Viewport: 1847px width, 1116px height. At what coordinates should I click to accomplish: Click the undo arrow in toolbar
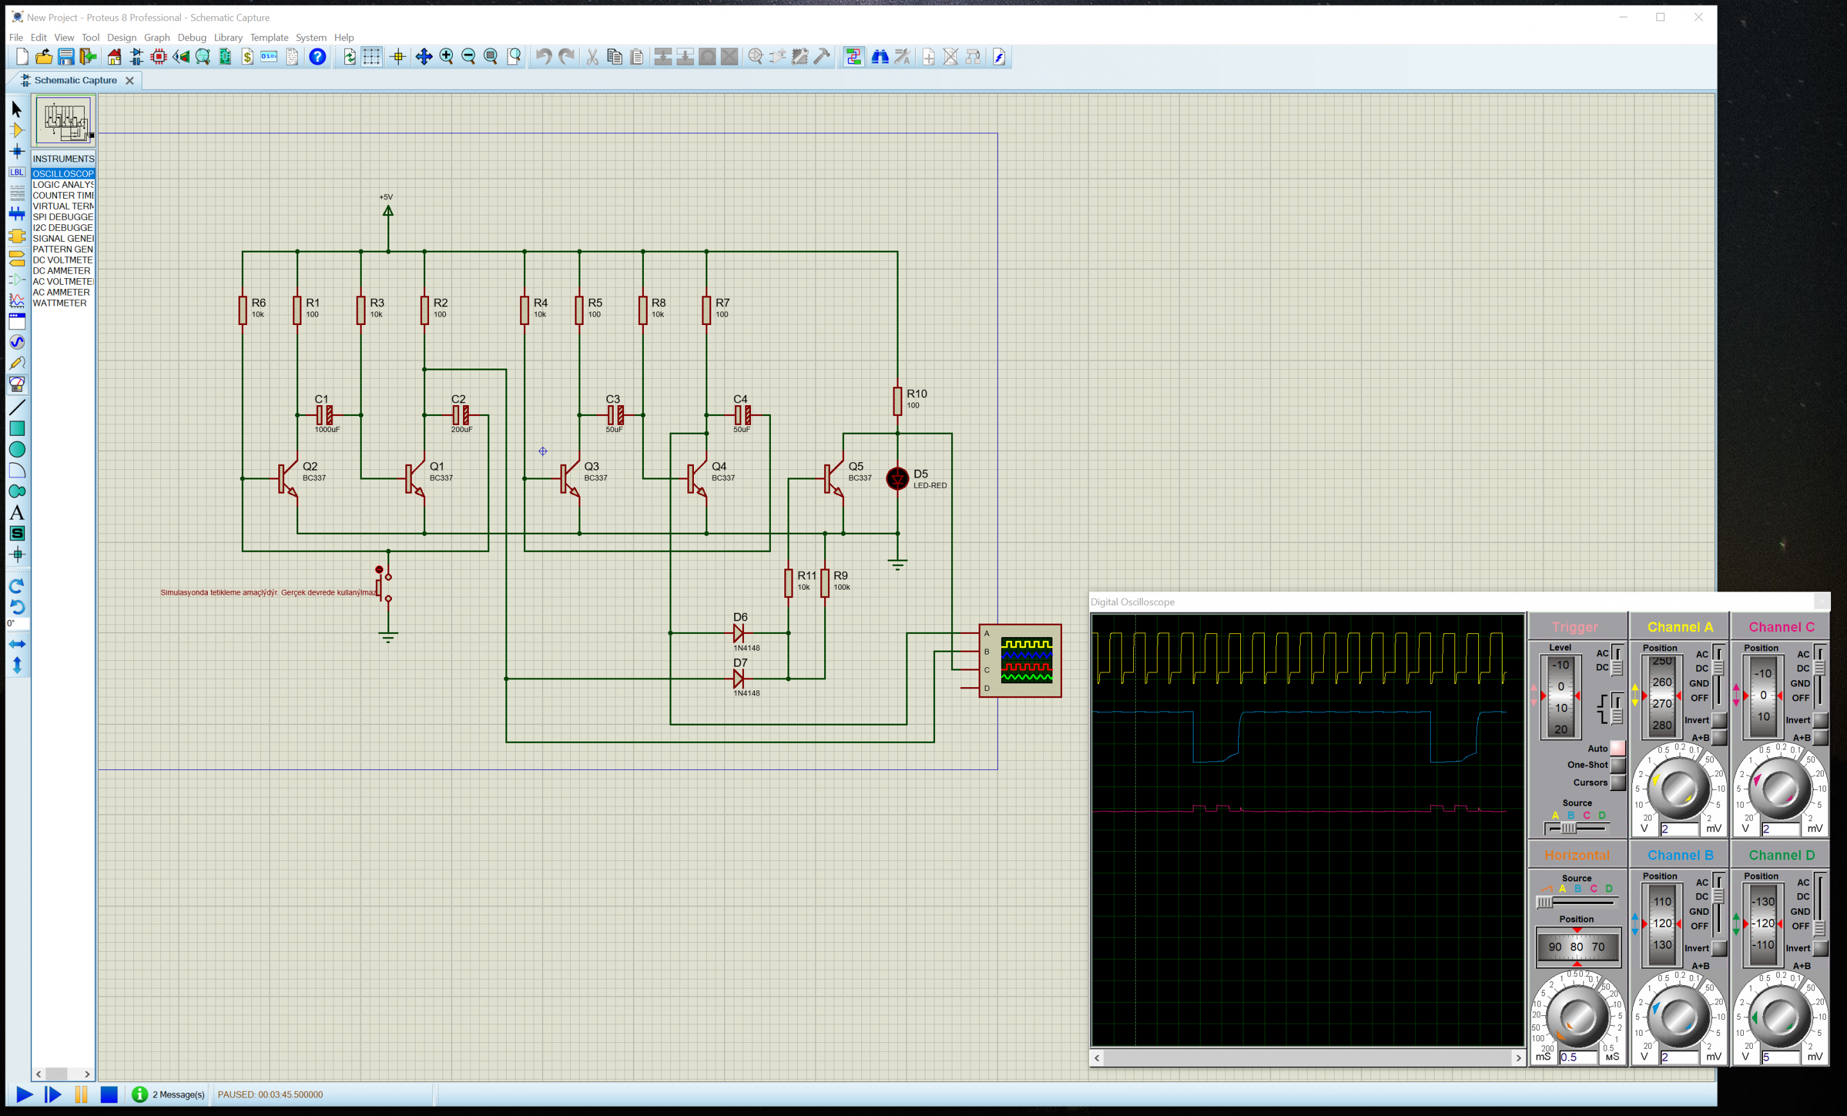click(543, 57)
